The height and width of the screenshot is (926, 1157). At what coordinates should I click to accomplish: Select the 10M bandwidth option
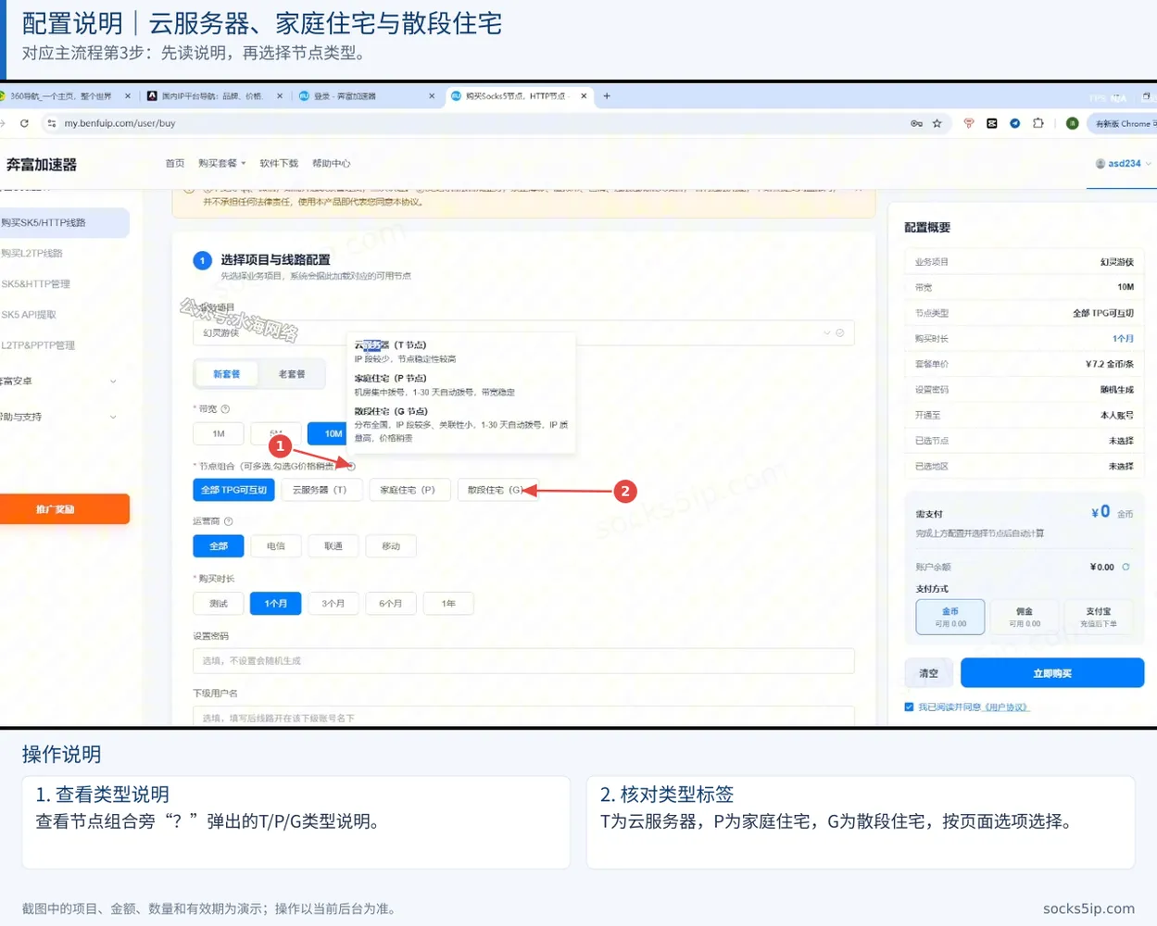(327, 433)
